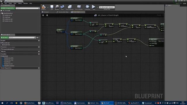Navigate forward in the graph history

47,15
